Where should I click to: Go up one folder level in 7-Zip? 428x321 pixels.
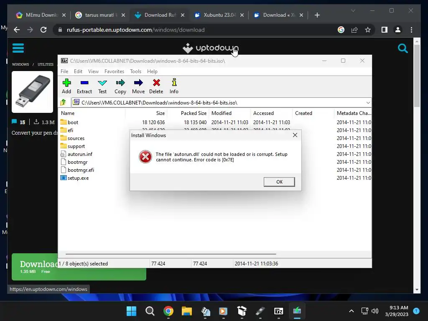click(x=64, y=102)
